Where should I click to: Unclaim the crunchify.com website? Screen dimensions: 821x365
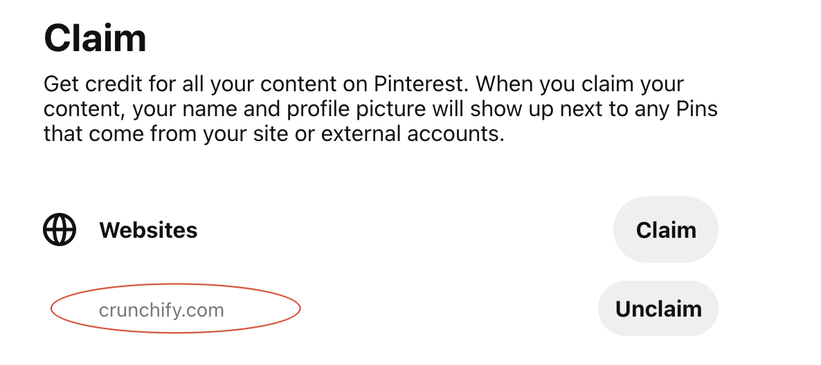(658, 308)
